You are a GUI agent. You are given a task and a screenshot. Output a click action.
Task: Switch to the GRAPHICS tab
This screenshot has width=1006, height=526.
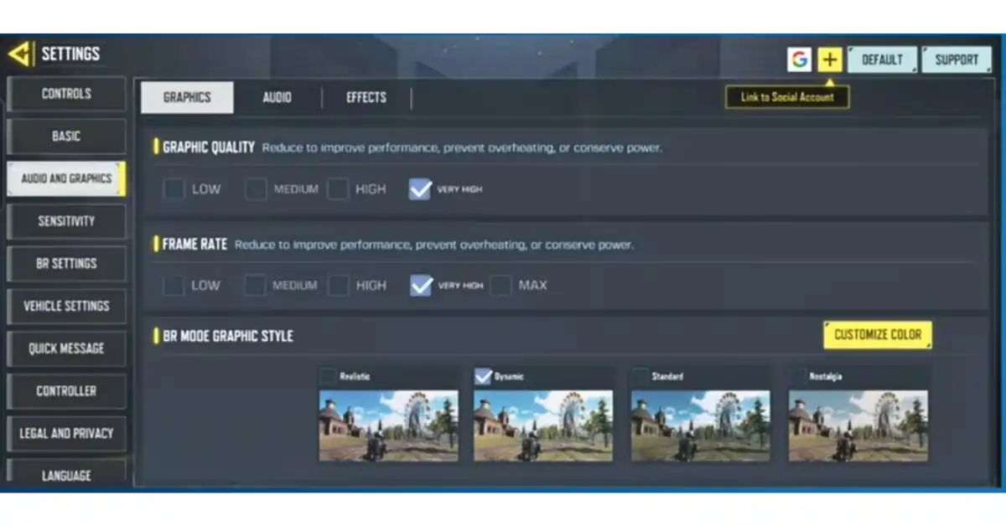click(187, 97)
